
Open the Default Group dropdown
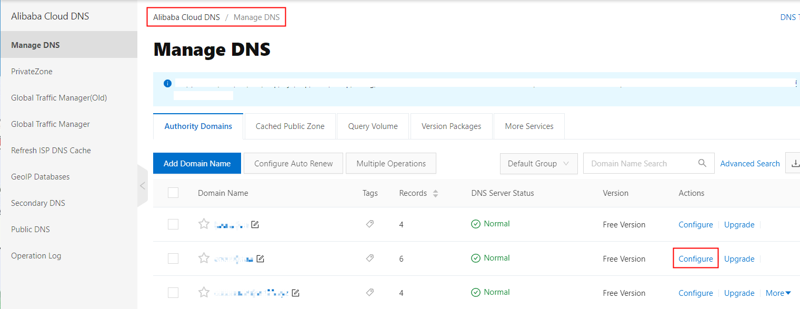click(x=538, y=164)
